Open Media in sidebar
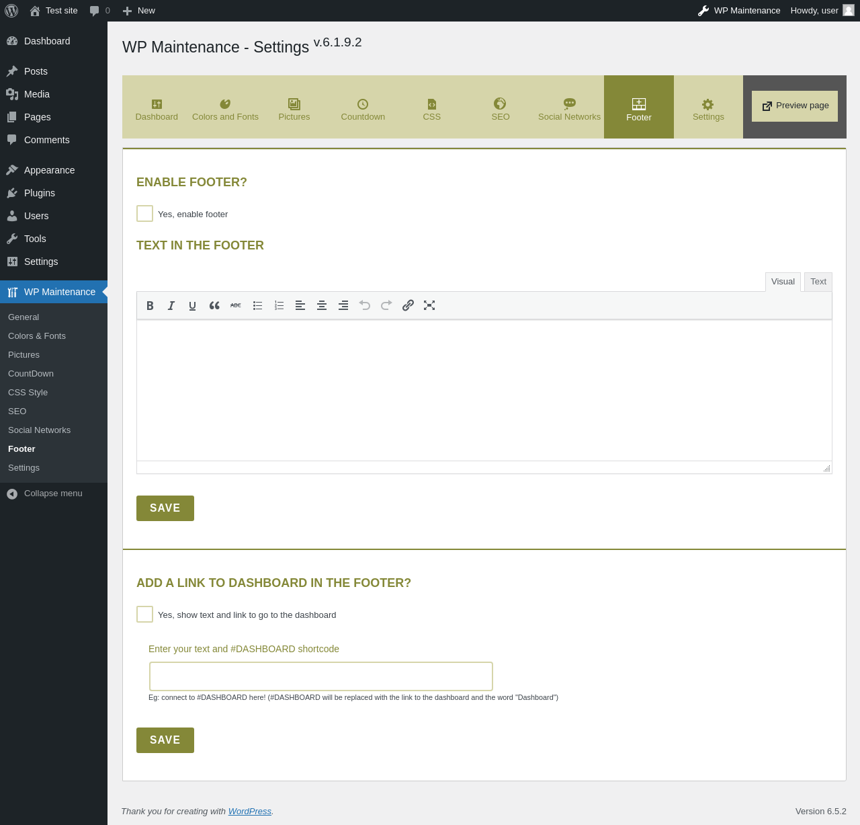Image resolution: width=860 pixels, height=825 pixels. click(x=54, y=94)
